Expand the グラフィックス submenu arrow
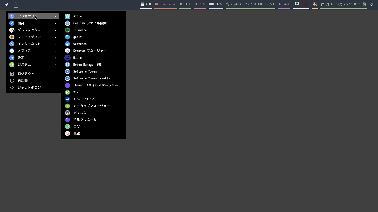Image resolution: width=378 pixels, height=212 pixels. pyautogui.click(x=55, y=30)
